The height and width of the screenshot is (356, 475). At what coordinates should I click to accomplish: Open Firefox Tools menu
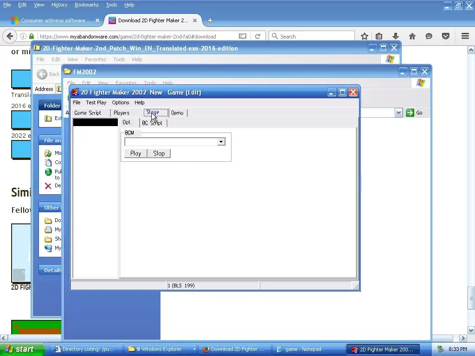coord(111,5)
